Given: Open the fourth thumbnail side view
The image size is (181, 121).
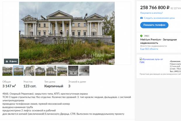Looking at the screenshot, I should [40, 71].
